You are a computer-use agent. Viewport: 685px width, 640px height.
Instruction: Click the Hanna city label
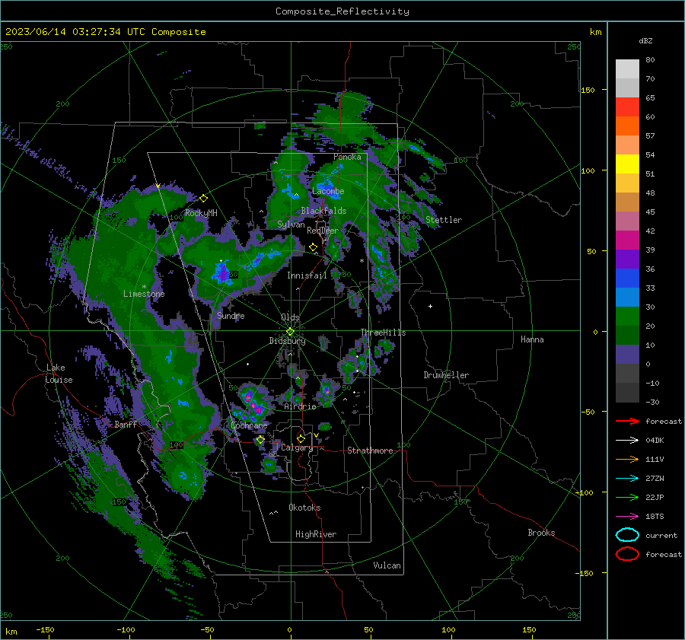[x=532, y=339]
